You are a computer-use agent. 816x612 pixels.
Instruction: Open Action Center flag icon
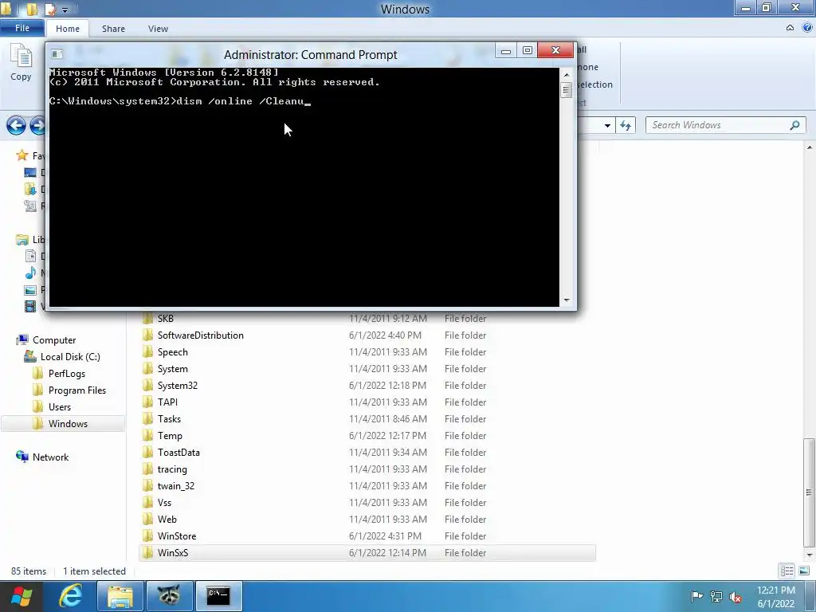click(x=696, y=596)
